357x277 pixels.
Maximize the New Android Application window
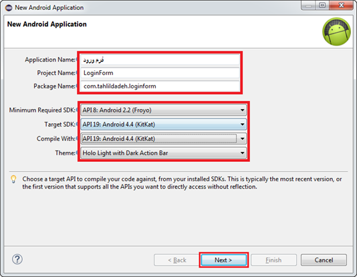click(322, 5)
